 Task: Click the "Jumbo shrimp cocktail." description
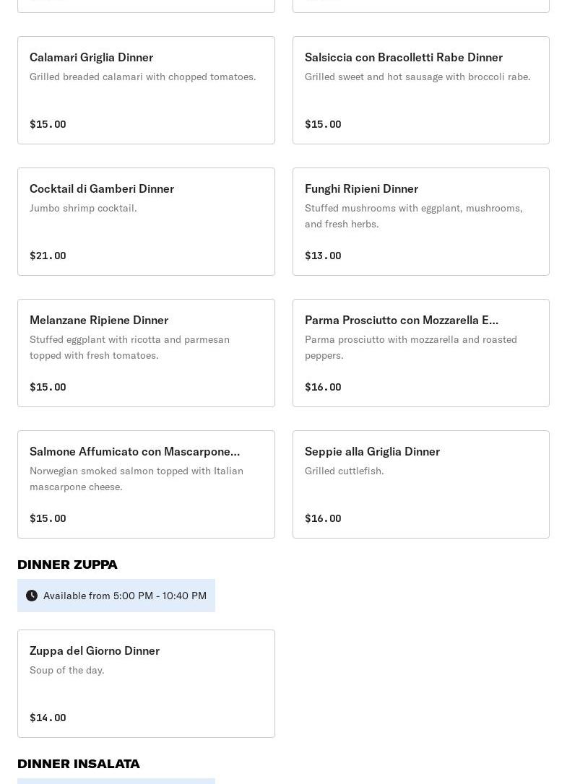[83, 208]
